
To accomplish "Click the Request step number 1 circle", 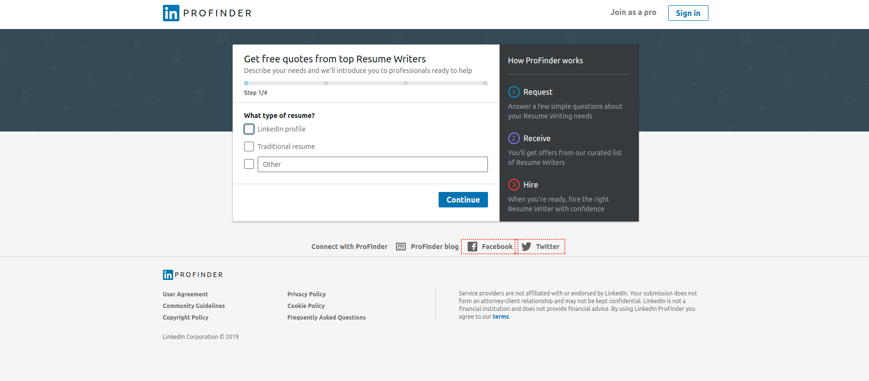I will point(514,92).
